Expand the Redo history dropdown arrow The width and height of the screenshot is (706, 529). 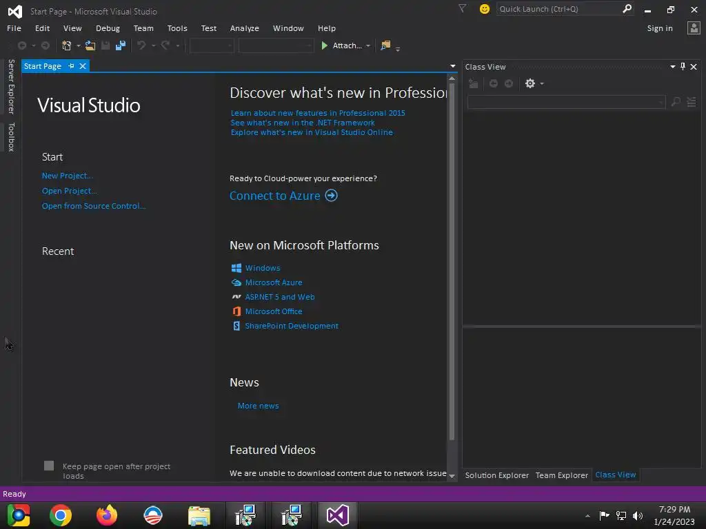click(x=178, y=46)
